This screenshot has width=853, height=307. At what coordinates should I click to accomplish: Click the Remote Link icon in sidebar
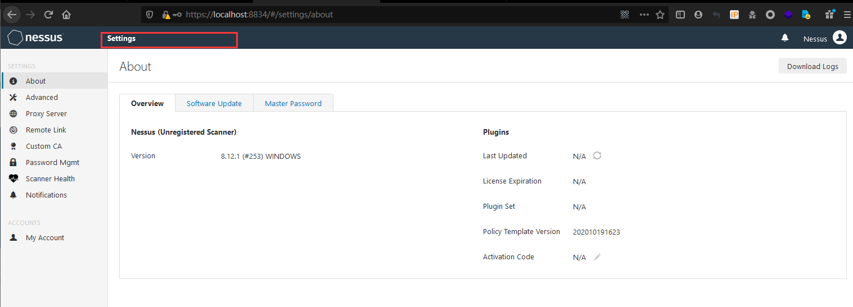click(x=14, y=130)
